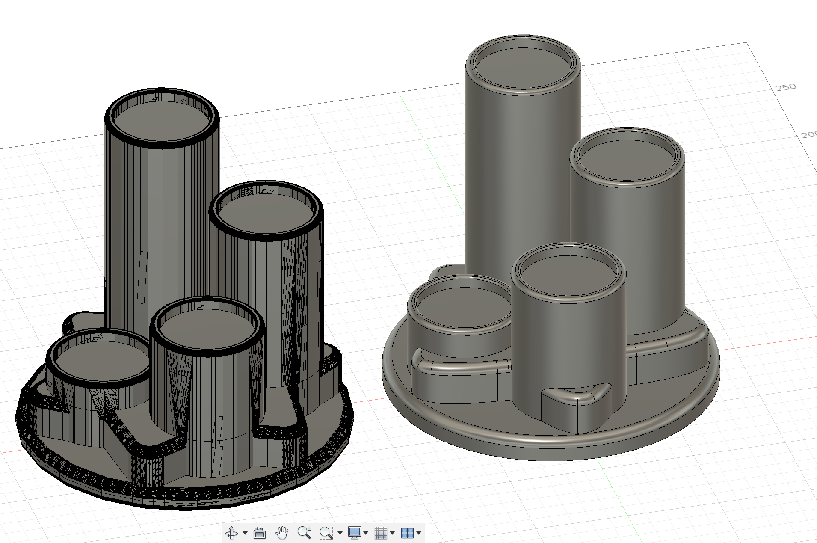
Task: Expand the Viewports dropdown arrow
Action: tap(419, 533)
